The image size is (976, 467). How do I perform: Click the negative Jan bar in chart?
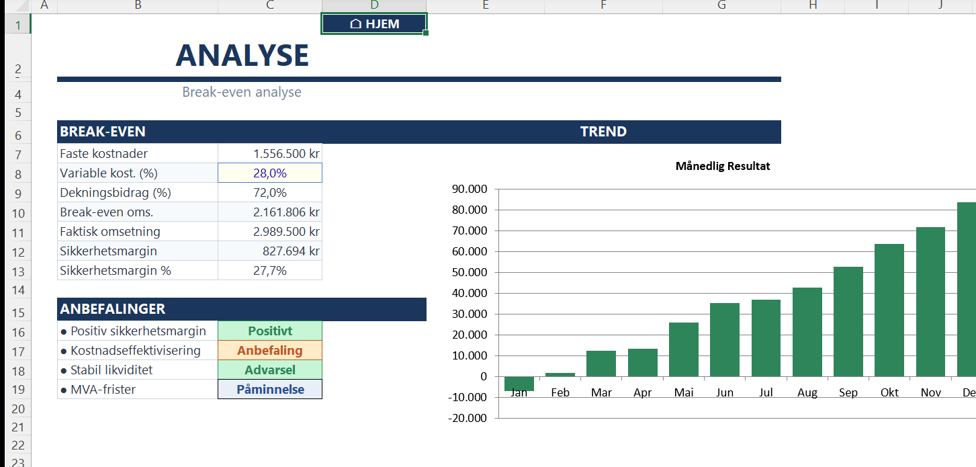pos(519,384)
